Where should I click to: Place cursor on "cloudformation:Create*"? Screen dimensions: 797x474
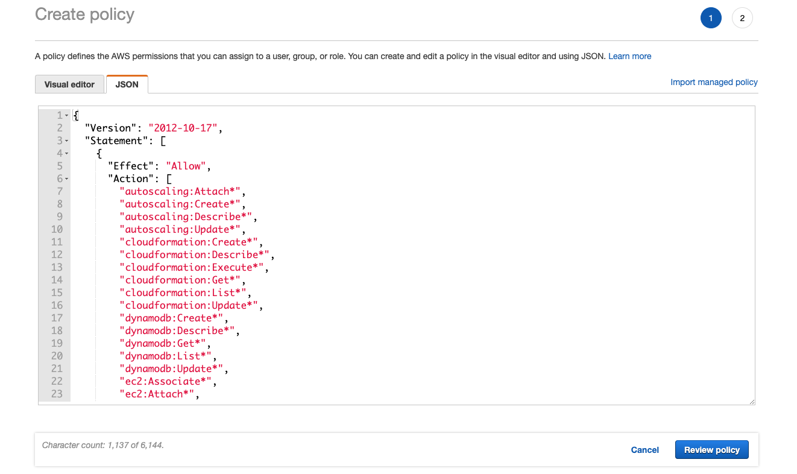tap(189, 242)
